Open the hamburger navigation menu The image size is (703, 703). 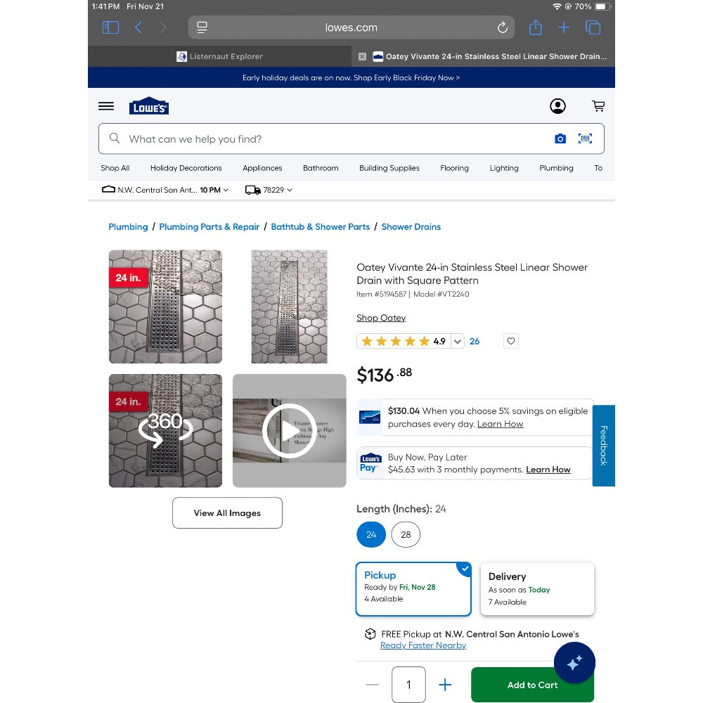tap(106, 106)
